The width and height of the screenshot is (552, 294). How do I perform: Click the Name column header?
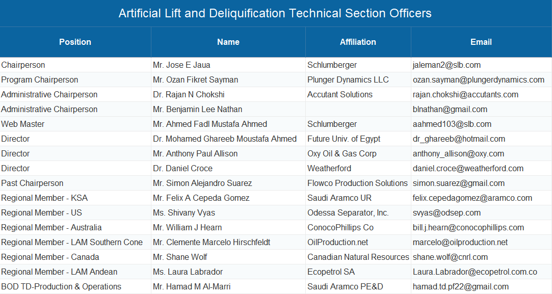tap(228, 42)
